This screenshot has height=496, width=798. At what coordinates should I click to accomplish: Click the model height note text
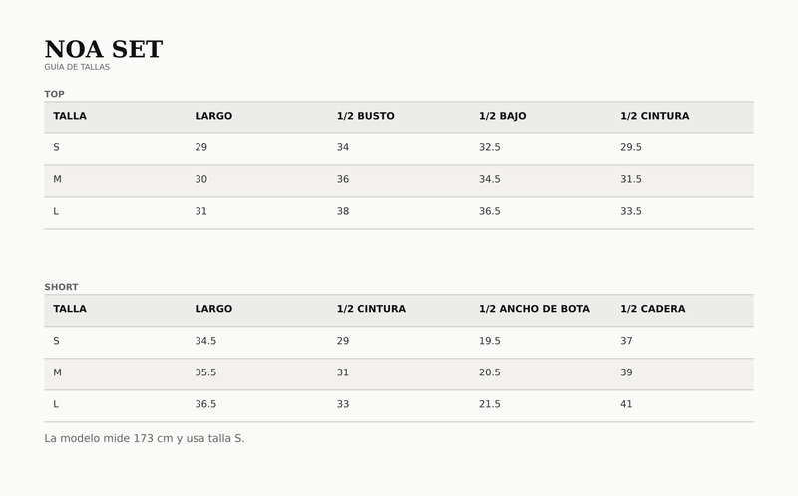[145, 438]
